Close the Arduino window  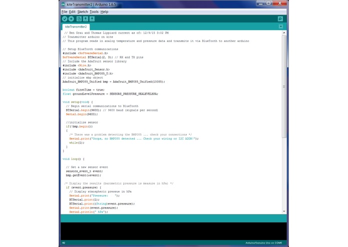coord(279,3)
